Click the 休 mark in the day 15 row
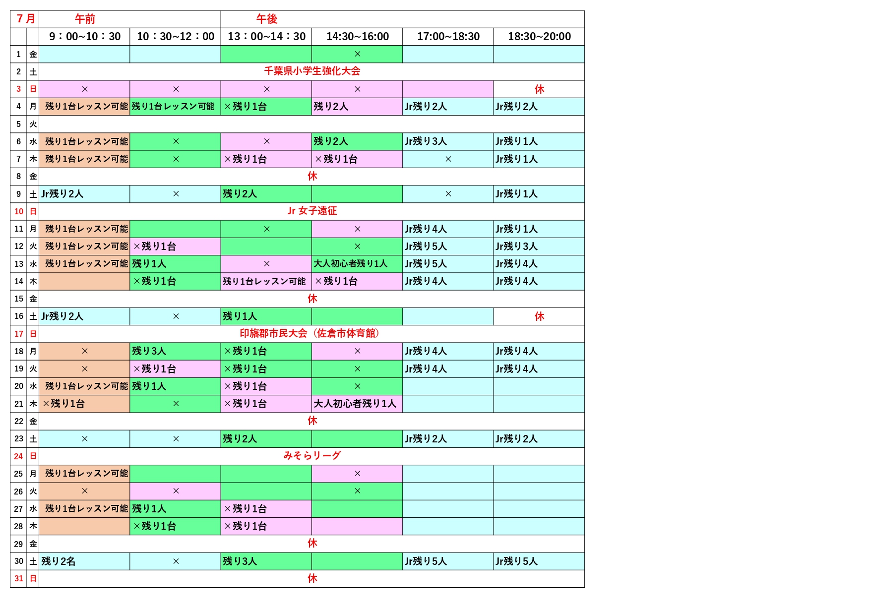This screenshot has height=615, width=870. click(x=312, y=299)
